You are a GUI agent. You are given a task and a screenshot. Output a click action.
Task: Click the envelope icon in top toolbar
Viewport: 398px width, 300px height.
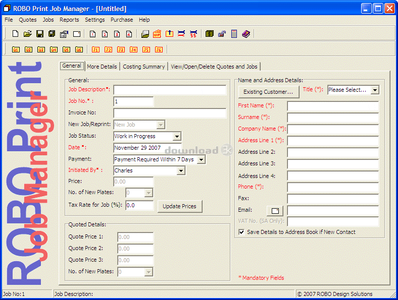click(77, 34)
